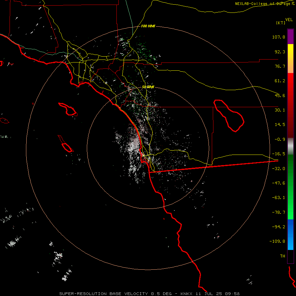296x296 pixels.
Task: Select the 76.7 legend value
Action: [x=280, y=66]
